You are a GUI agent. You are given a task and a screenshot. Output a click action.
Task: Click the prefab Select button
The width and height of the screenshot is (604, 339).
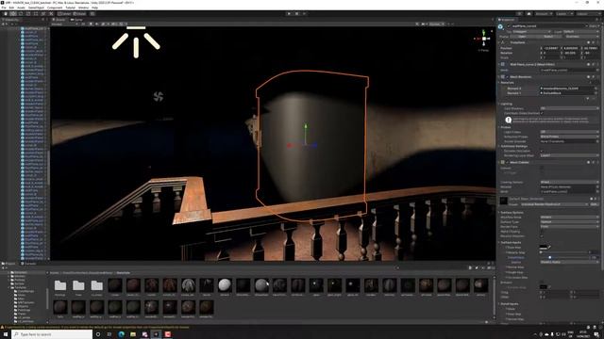548,37
